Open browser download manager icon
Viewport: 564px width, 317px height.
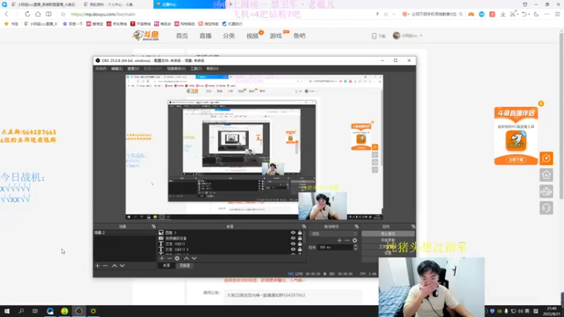(x=503, y=14)
